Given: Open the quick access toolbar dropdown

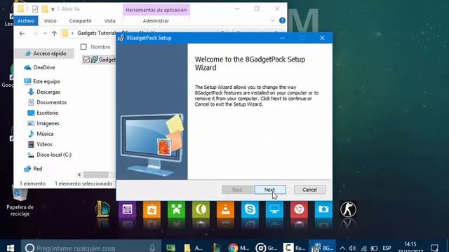Looking at the screenshot, I should 53,9.
